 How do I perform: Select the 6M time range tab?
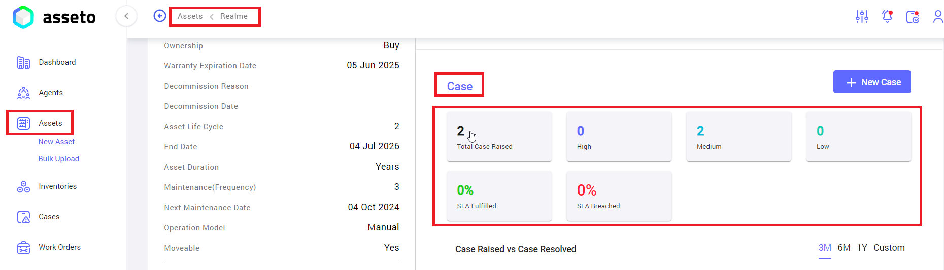tap(844, 248)
